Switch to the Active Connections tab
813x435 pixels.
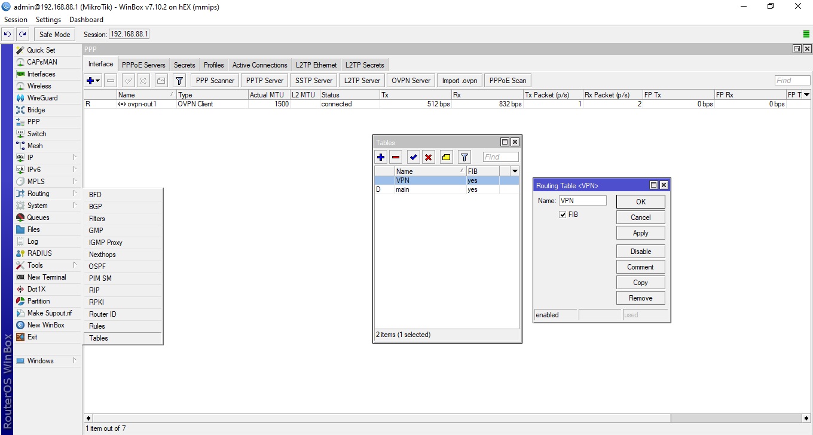pos(259,65)
